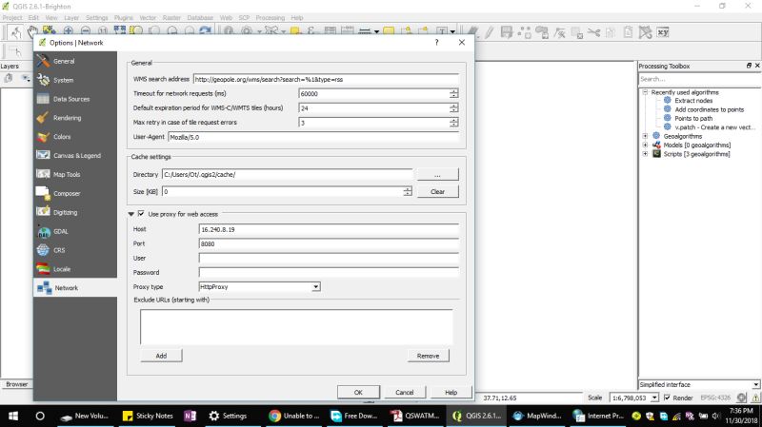This screenshot has width=762, height=427.
Task: Expand the Geoalgorithms tree node
Action: coord(645,136)
